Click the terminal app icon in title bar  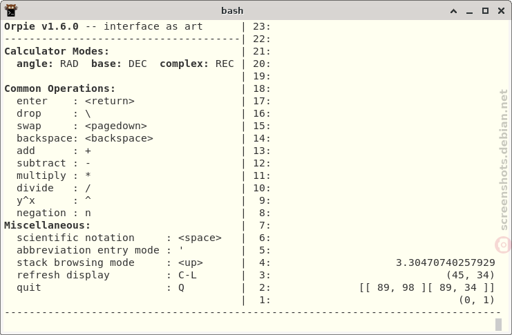coord(11,10)
